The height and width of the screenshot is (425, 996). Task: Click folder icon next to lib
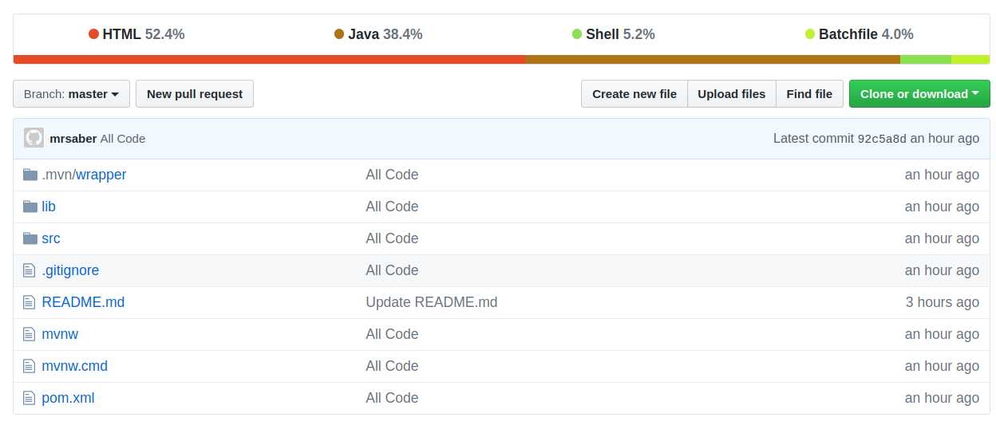point(30,207)
